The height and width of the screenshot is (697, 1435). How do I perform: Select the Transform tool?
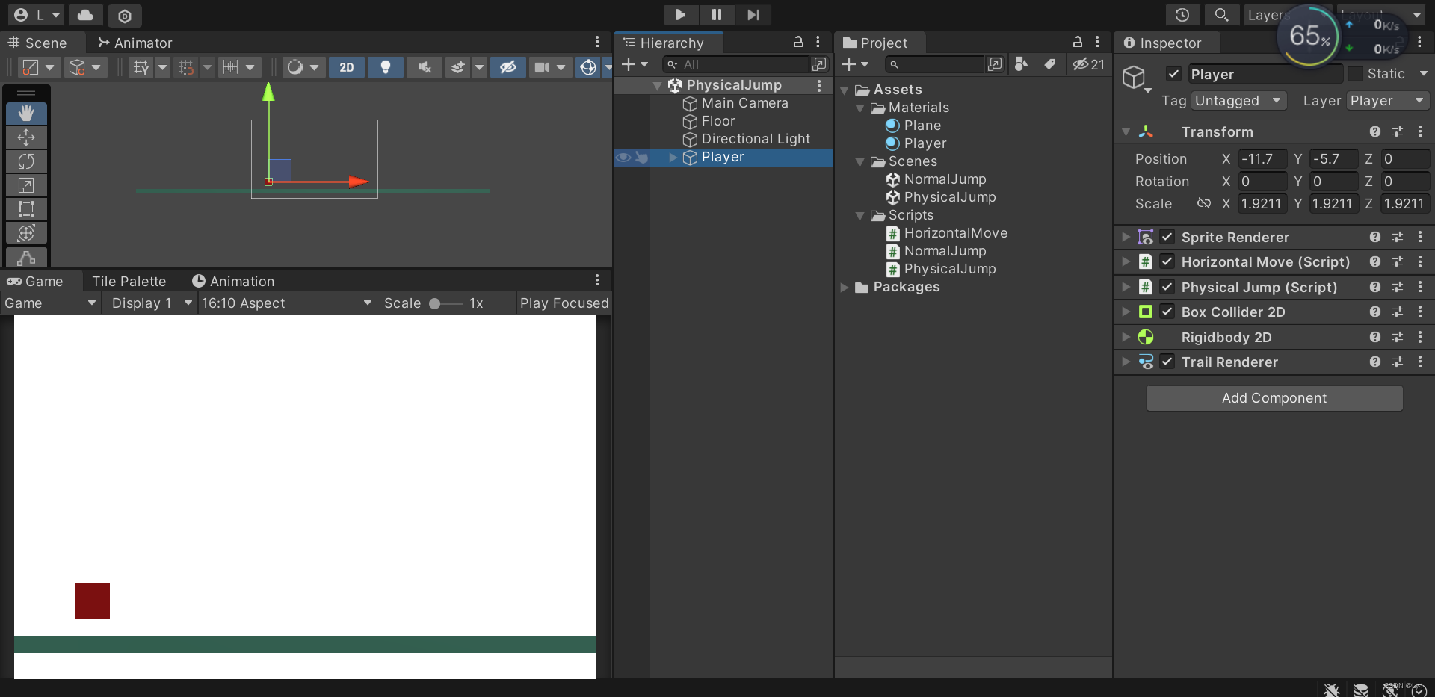coord(26,233)
